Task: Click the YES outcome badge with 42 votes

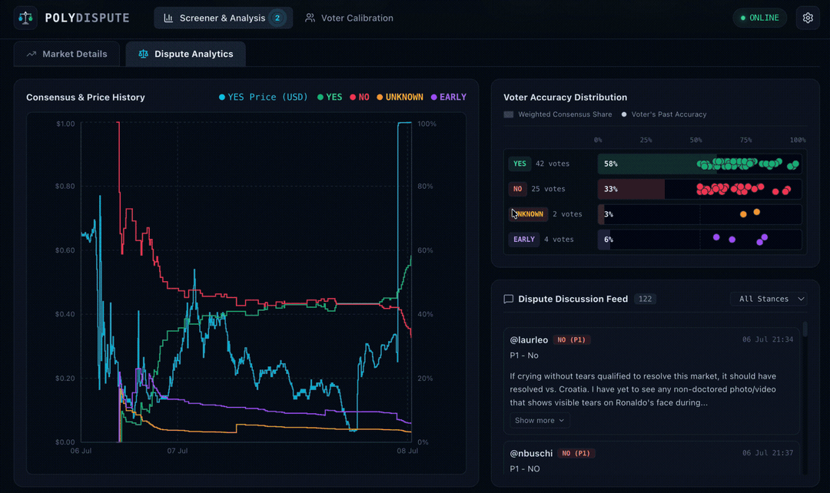Action: pos(520,164)
